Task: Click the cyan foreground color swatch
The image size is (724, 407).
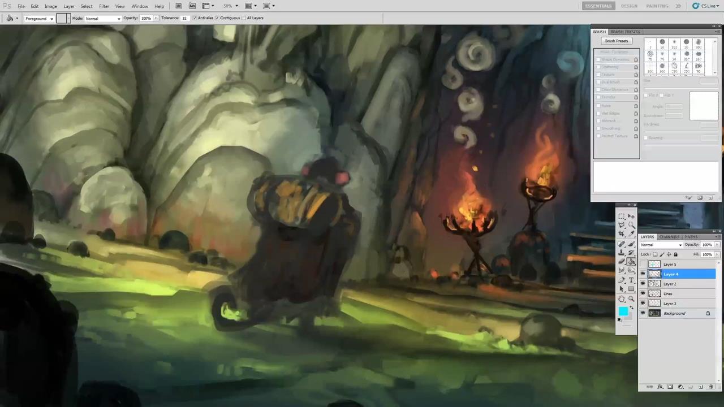Action: 623,311
